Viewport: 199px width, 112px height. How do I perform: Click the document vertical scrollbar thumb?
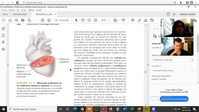(146, 72)
